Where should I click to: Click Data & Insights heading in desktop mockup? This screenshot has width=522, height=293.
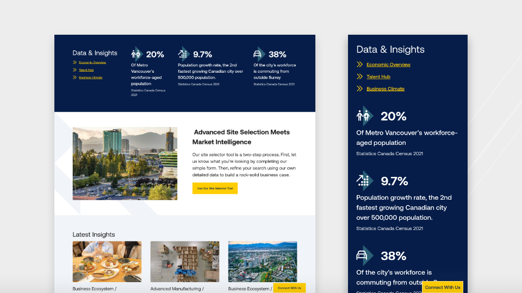tap(95, 53)
